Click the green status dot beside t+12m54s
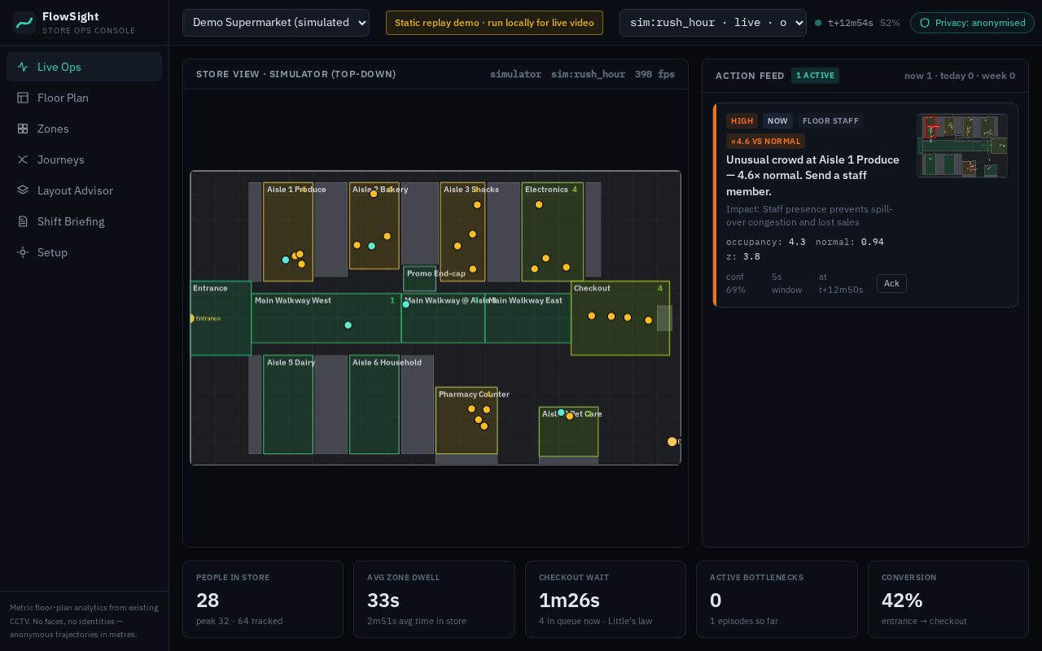The height and width of the screenshot is (651, 1042). point(818,23)
